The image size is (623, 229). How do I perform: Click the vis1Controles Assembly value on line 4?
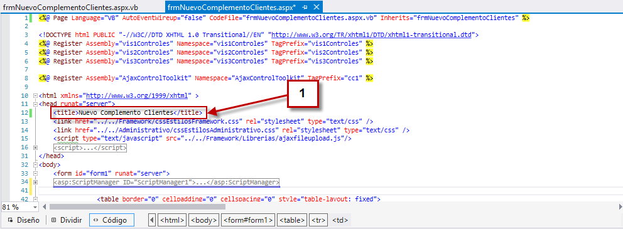tap(147, 44)
